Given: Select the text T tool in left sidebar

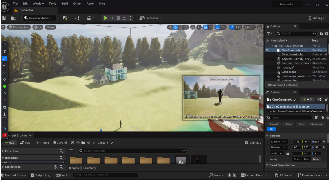Looking at the screenshot, I should coord(4,52).
